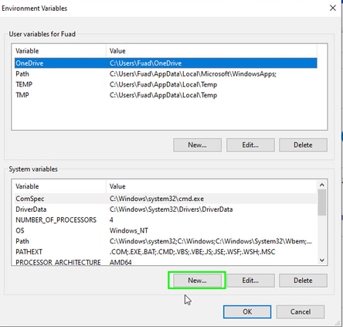Image resolution: width=343 pixels, height=327 pixels.
Task: Click Variable column header in user variables
Action: pos(60,51)
